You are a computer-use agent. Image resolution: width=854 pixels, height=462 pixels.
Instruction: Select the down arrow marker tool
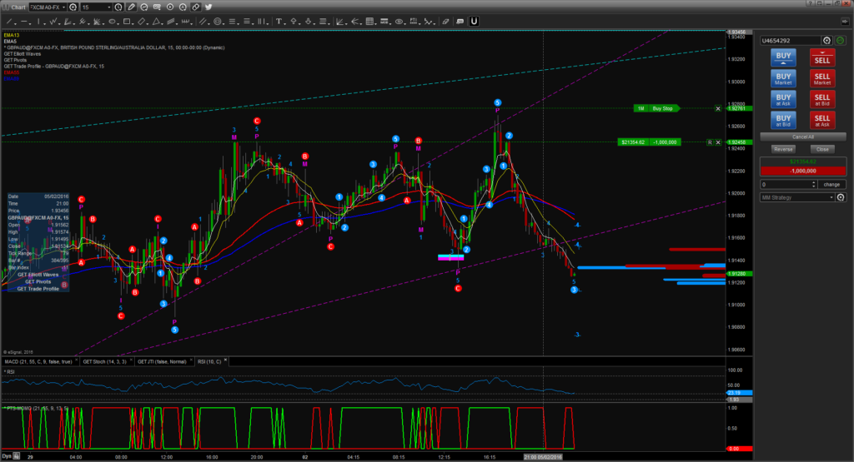308,21
